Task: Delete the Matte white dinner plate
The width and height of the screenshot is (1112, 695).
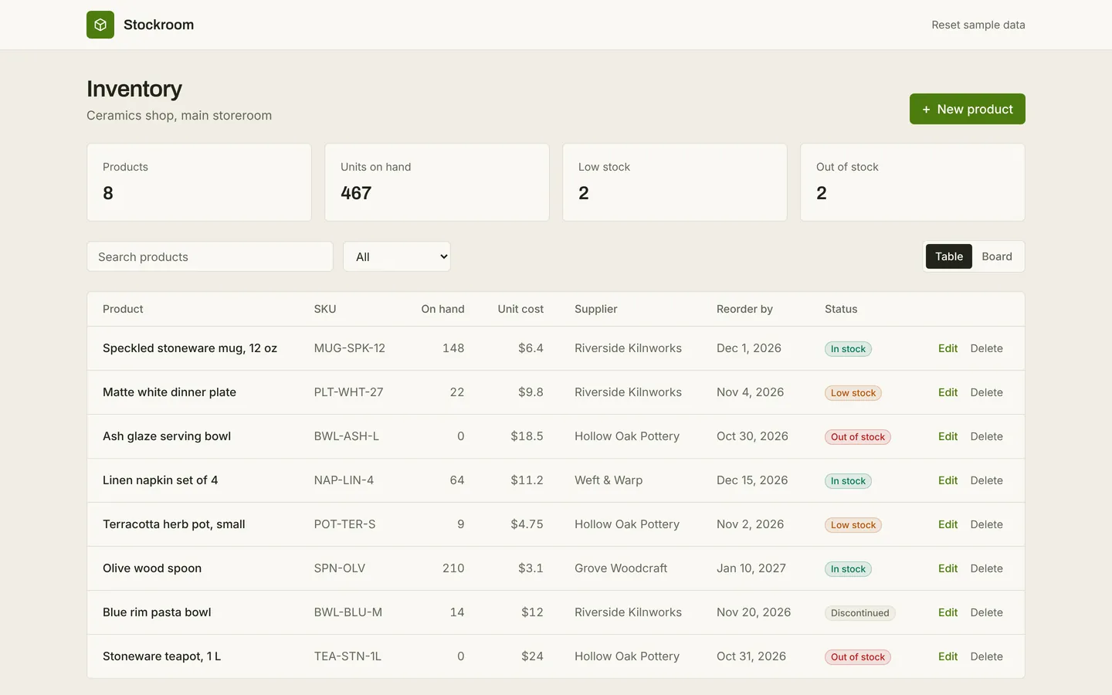Action: 986,392
